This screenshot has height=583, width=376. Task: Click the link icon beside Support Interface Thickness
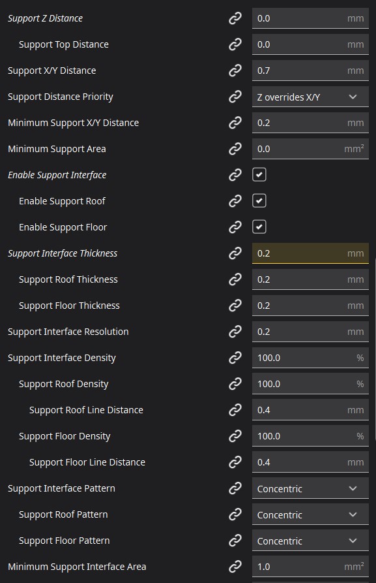235,253
